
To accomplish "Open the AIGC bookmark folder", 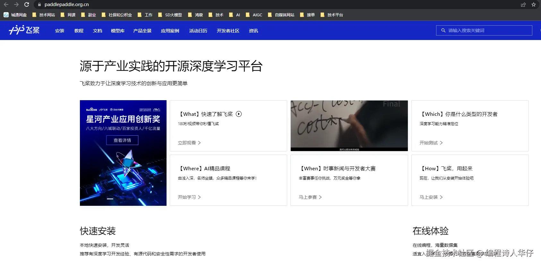I will tap(254, 15).
